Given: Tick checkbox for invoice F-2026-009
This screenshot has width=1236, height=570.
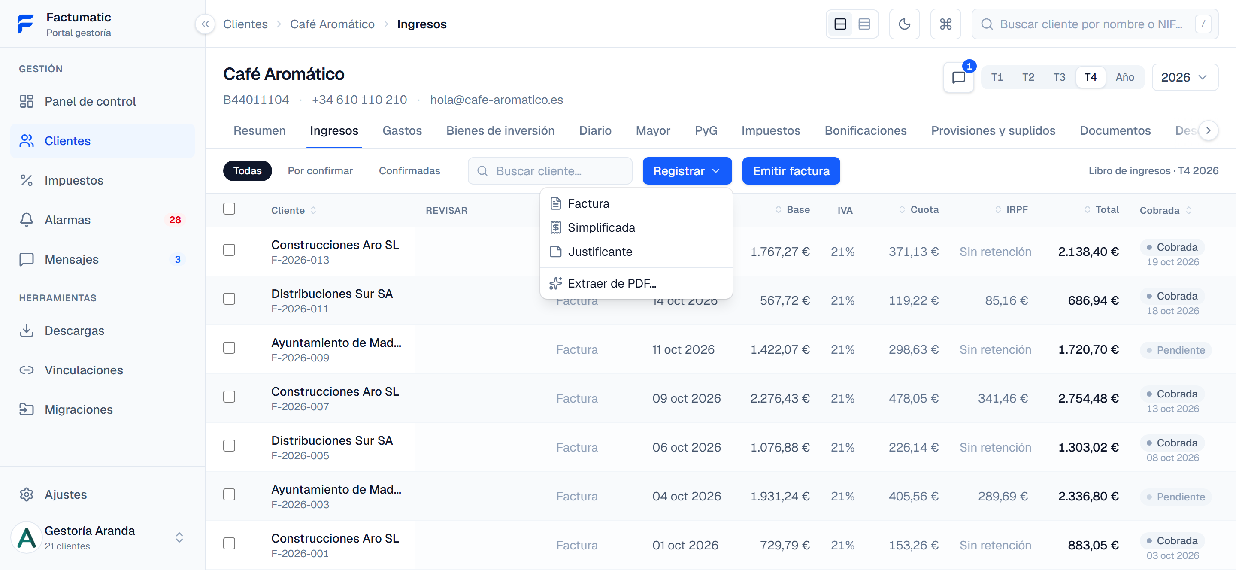Looking at the screenshot, I should [229, 348].
